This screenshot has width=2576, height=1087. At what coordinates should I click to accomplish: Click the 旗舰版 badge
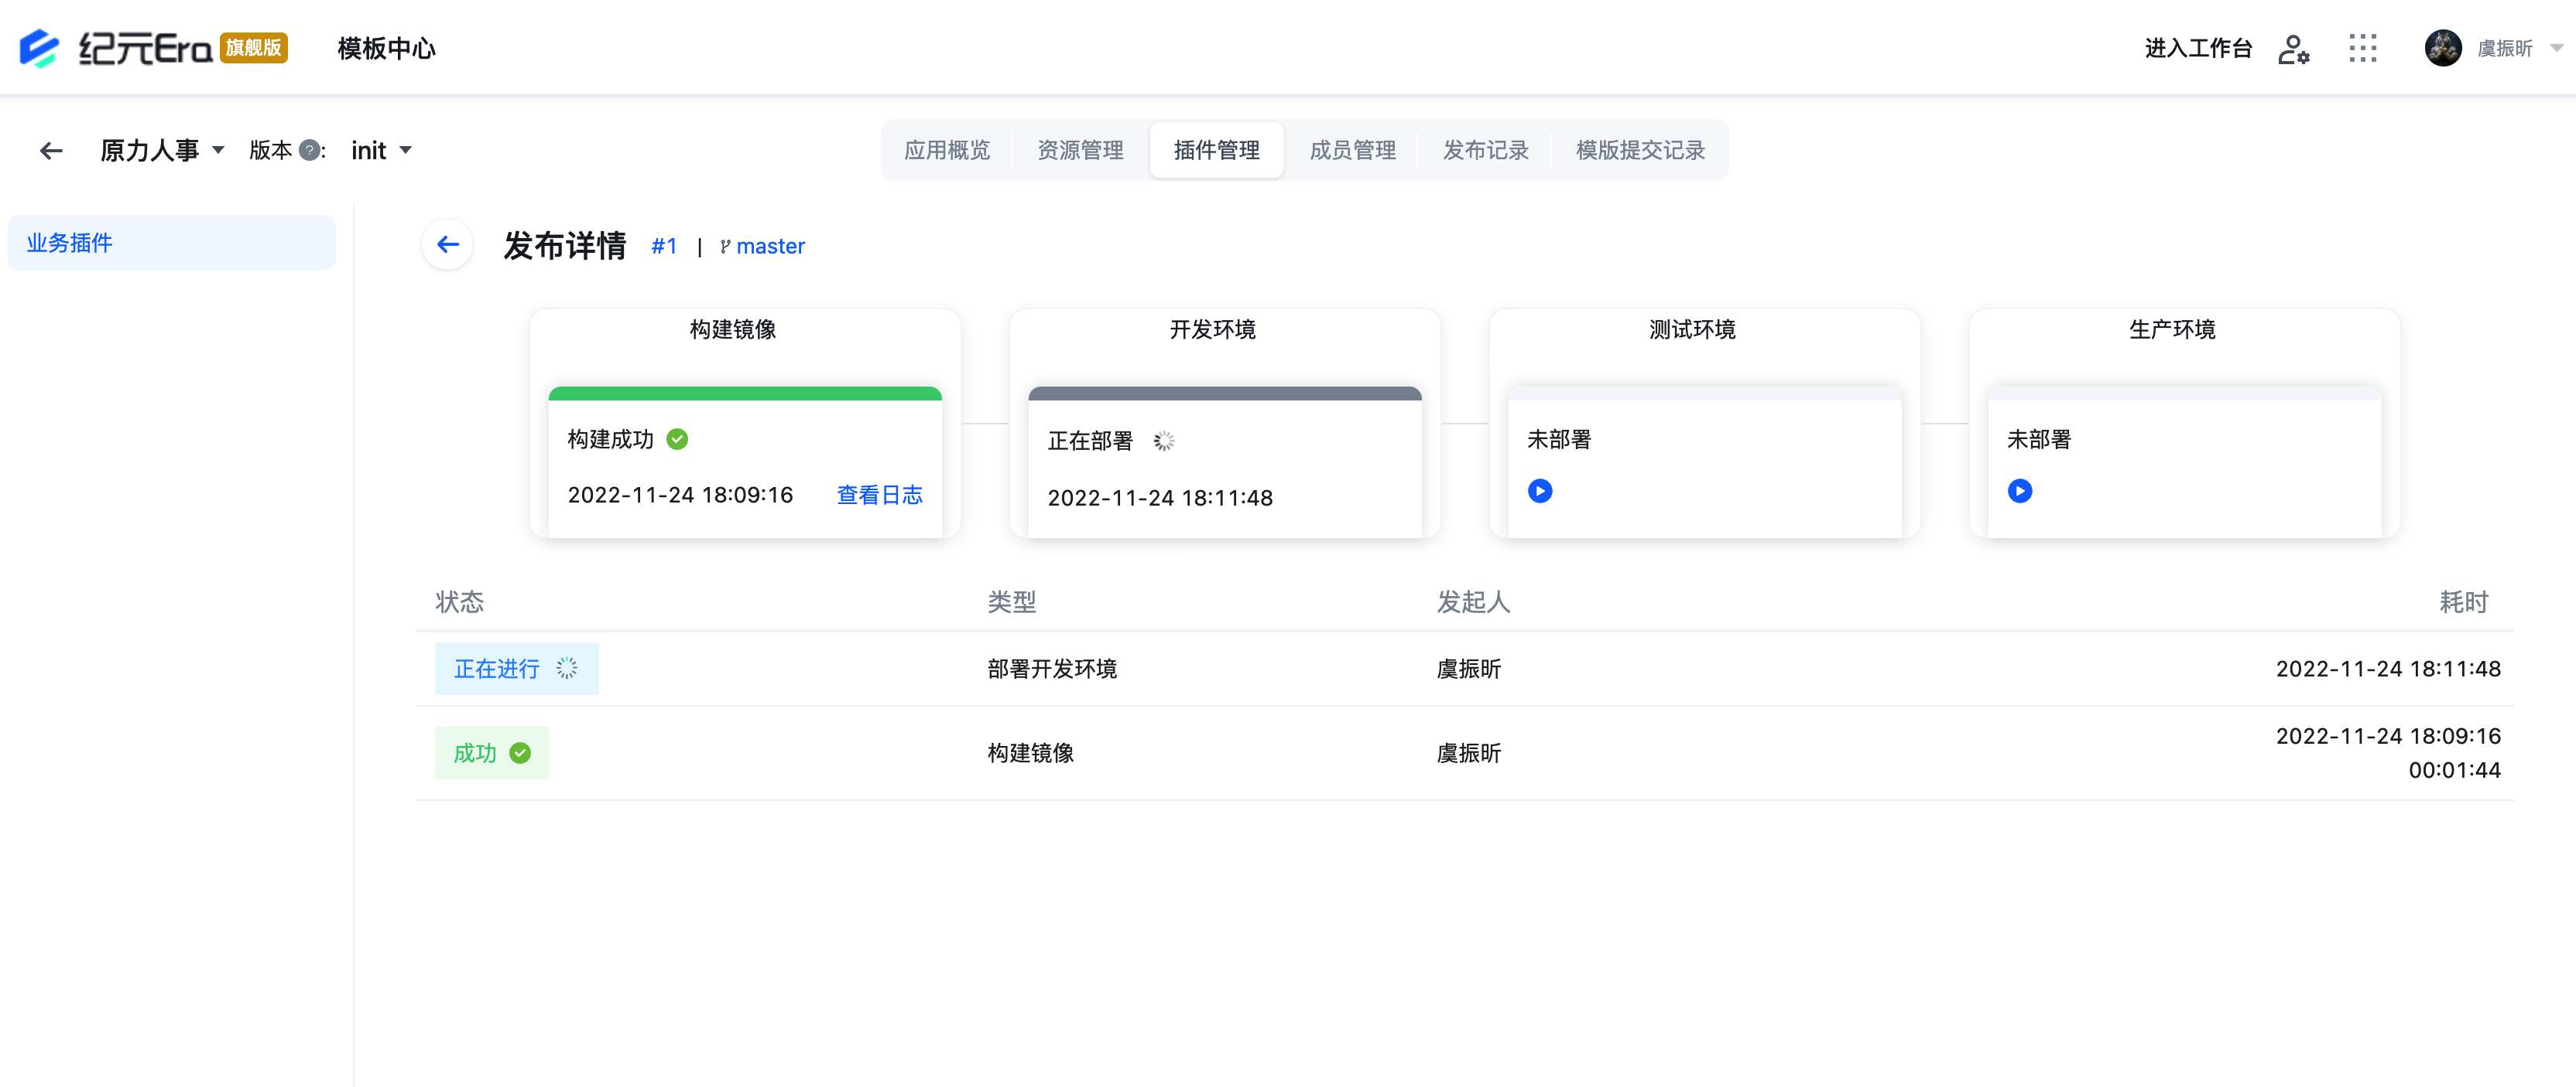coord(254,48)
